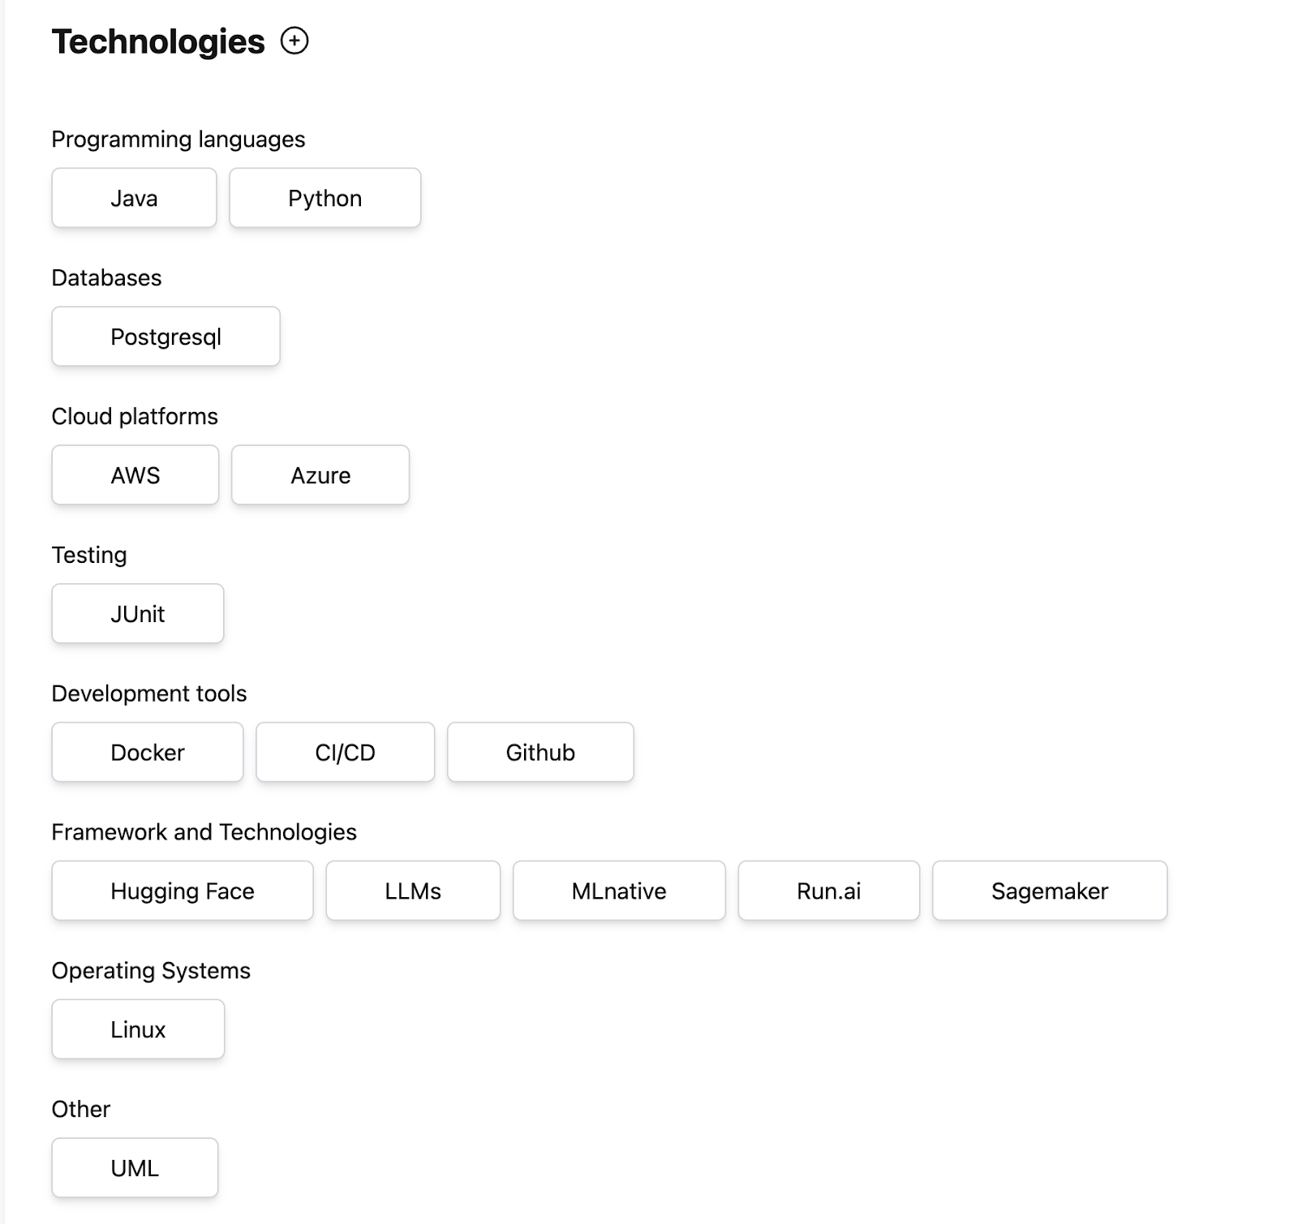Image resolution: width=1298 pixels, height=1224 pixels.
Task: Click the Framework and Technologies label
Action: click(x=204, y=832)
